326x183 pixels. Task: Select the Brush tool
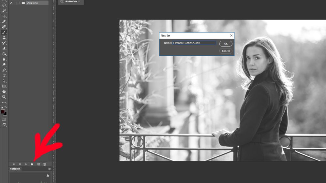pos(4,32)
